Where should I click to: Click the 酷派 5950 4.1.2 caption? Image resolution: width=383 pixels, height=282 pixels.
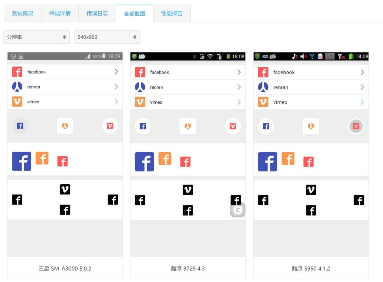(x=311, y=269)
